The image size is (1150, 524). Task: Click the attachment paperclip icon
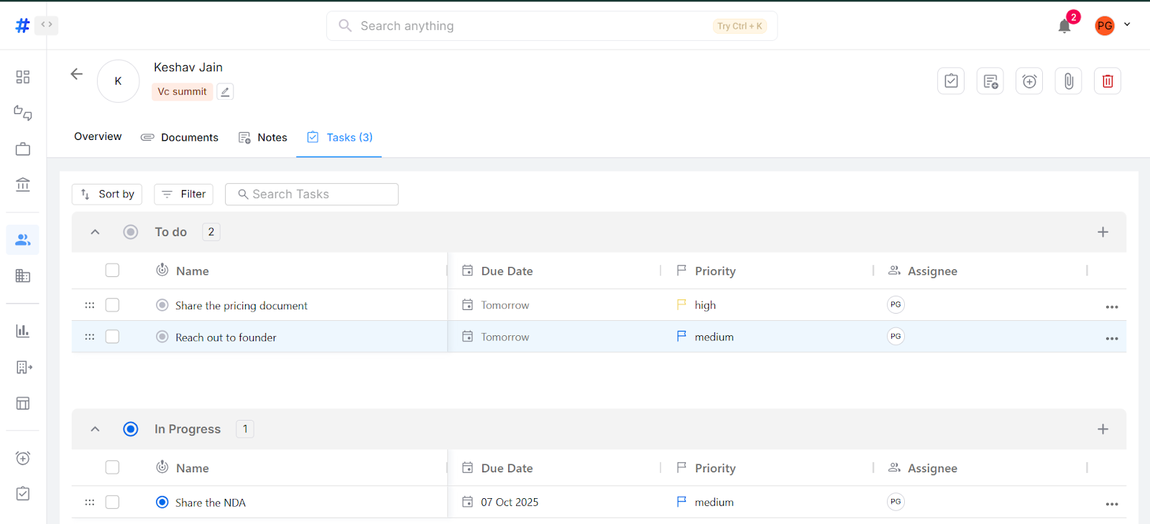1068,81
